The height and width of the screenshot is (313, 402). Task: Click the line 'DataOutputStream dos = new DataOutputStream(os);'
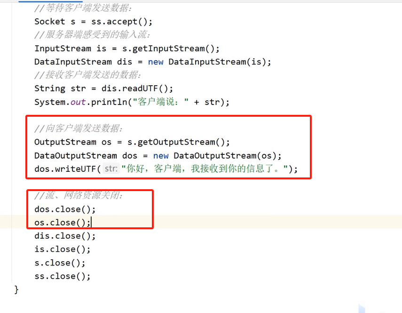158,156
